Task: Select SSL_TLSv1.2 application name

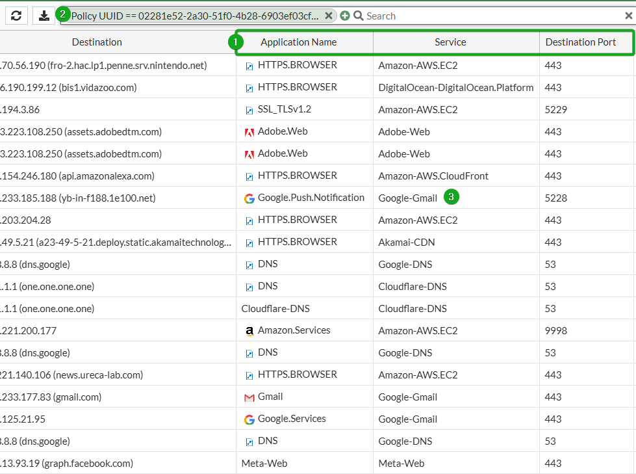Action: pyautogui.click(x=285, y=109)
